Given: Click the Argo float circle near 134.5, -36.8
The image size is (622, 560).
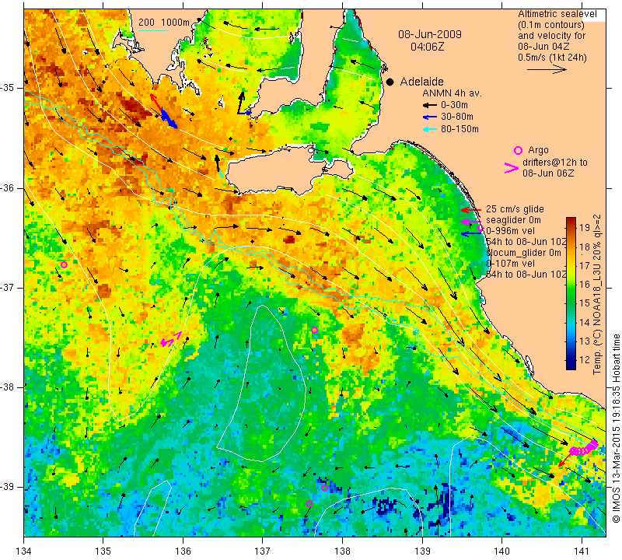Looking at the screenshot, I should pyautogui.click(x=64, y=264).
